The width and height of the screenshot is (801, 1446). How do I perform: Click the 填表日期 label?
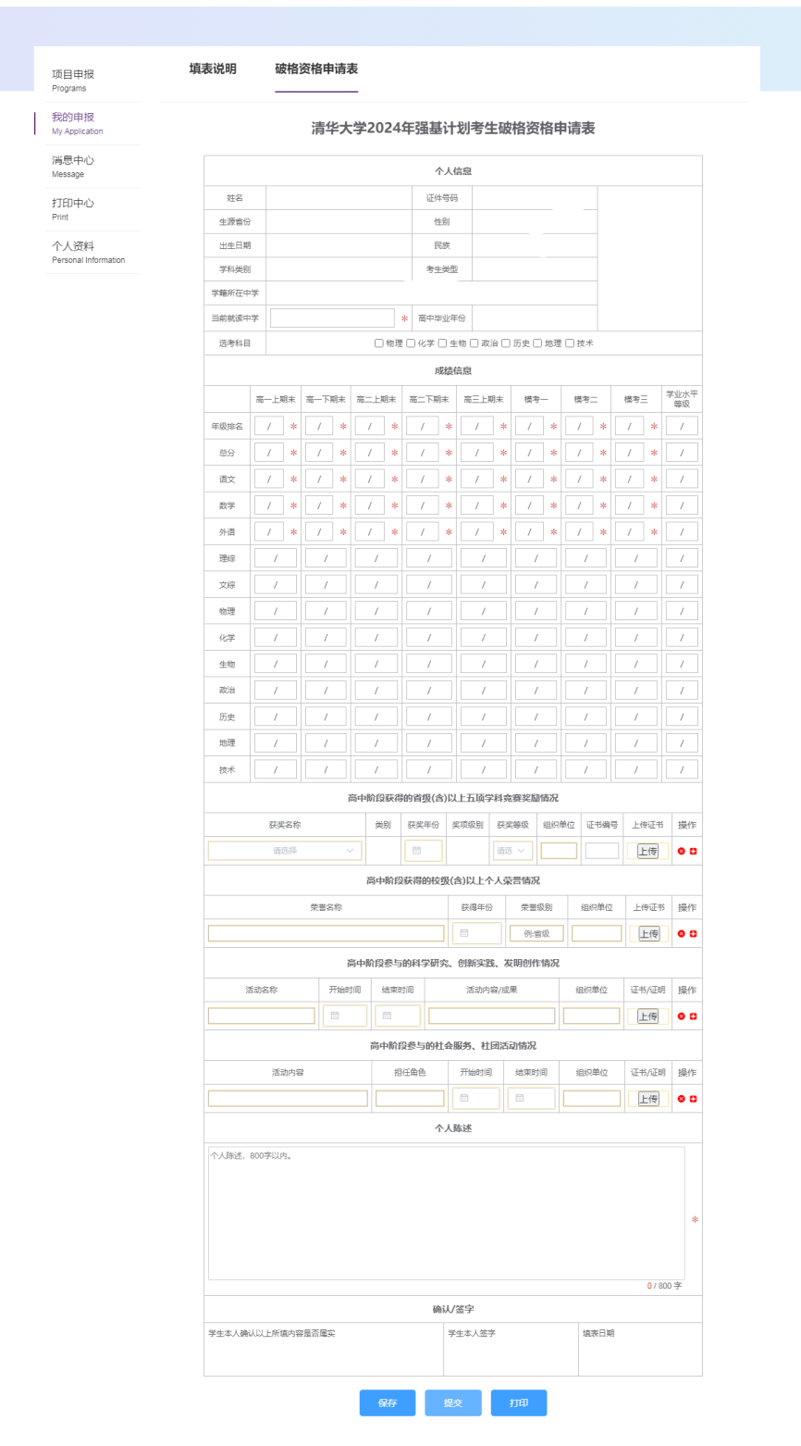point(598,1333)
